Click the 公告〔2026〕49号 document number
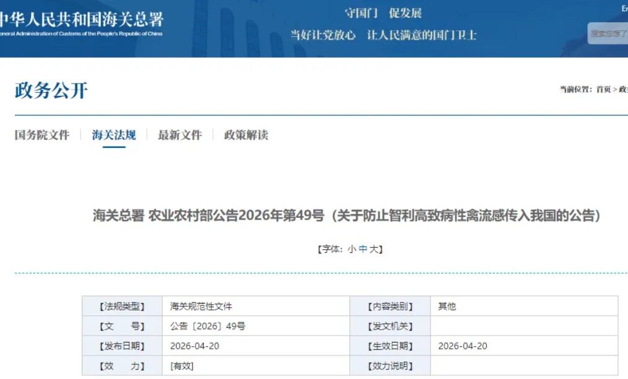The width and height of the screenshot is (628, 379). coord(207,326)
